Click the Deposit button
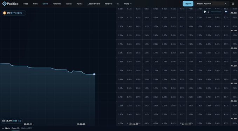Viewport: 238px width, 131px height. tap(188, 4)
